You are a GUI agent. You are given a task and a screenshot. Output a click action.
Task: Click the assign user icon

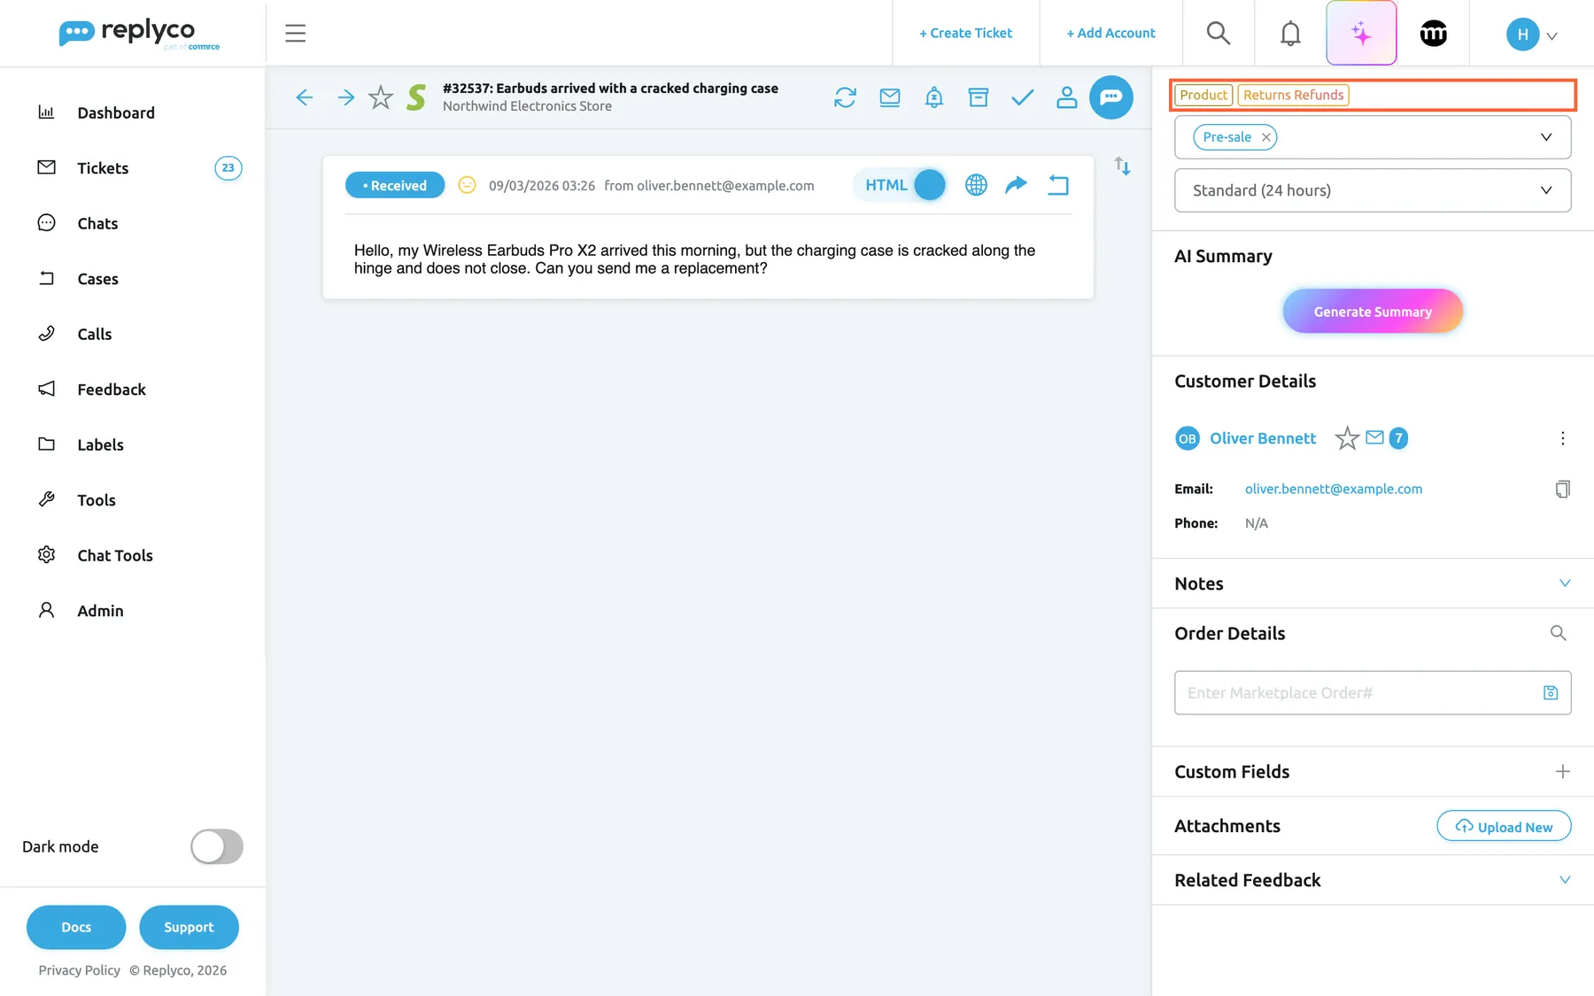(1066, 97)
